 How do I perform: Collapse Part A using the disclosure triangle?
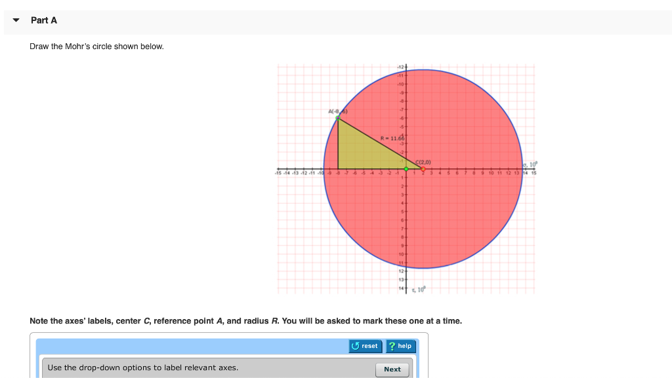pyautogui.click(x=16, y=20)
